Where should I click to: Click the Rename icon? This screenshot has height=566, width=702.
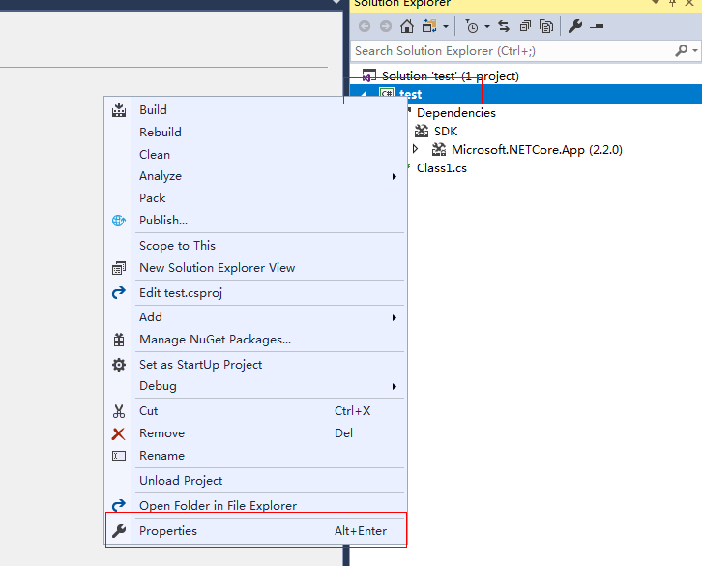click(119, 456)
